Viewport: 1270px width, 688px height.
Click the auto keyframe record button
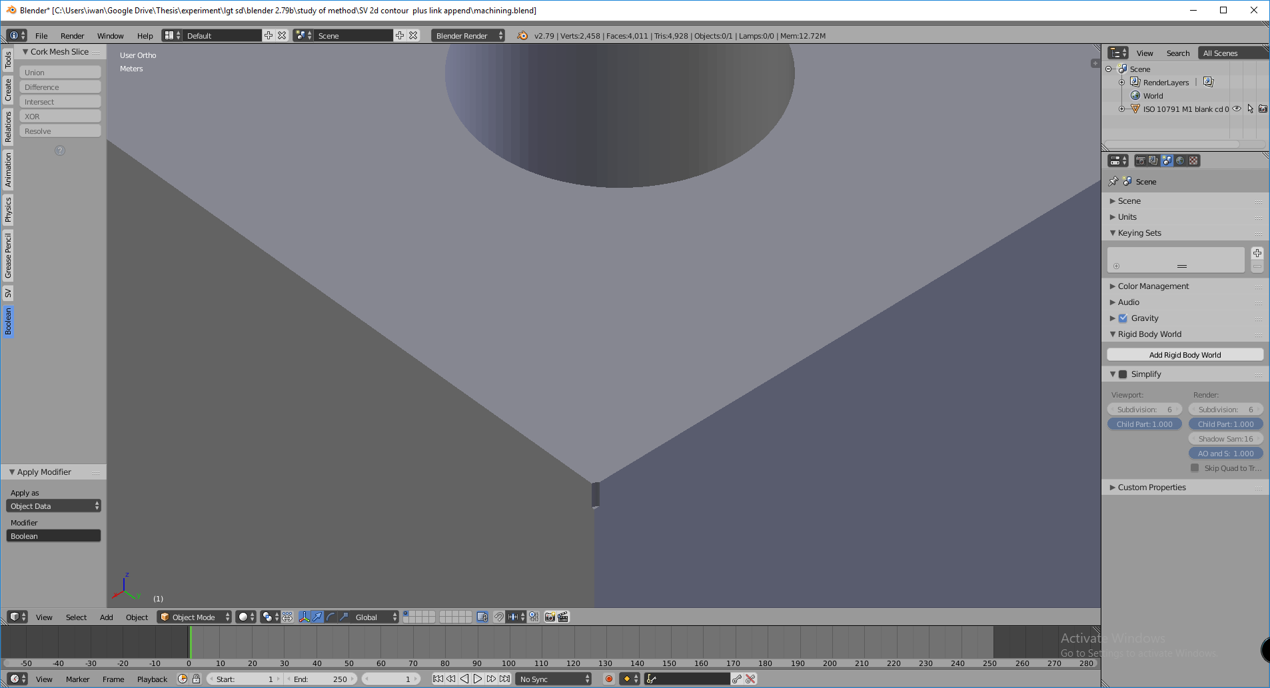click(608, 679)
